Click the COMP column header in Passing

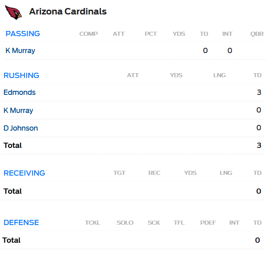tap(88, 34)
